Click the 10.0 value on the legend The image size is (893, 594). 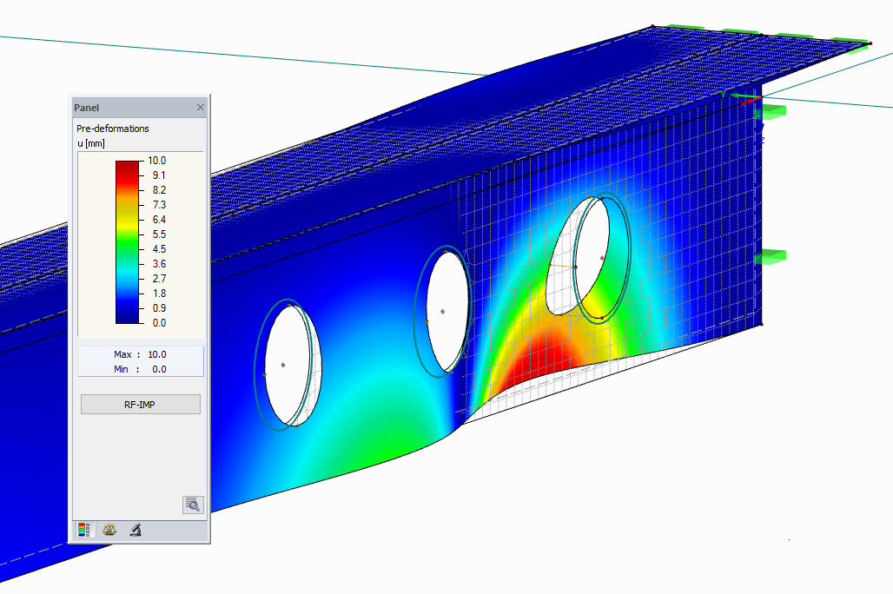[158, 160]
